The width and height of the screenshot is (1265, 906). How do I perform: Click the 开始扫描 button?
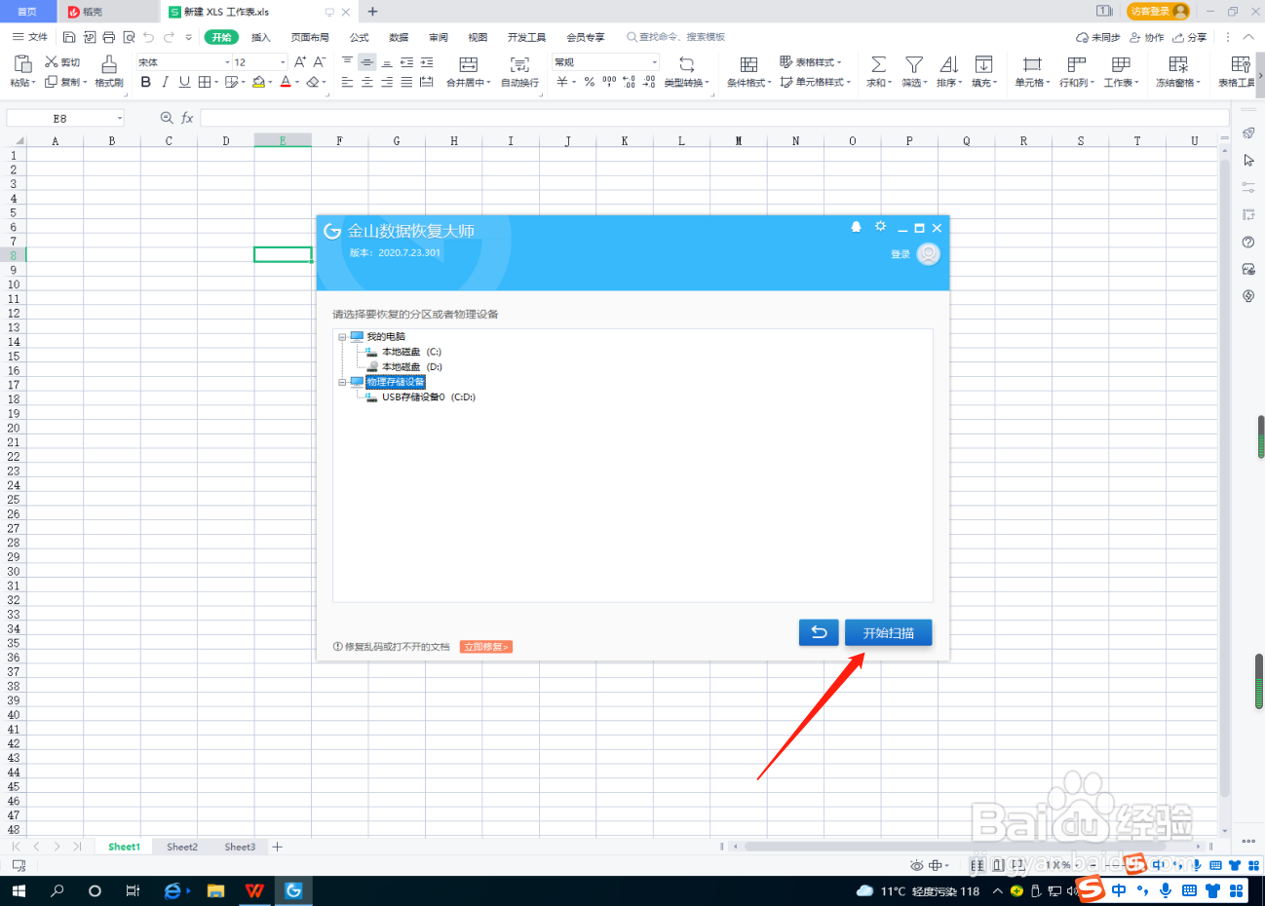pos(888,633)
